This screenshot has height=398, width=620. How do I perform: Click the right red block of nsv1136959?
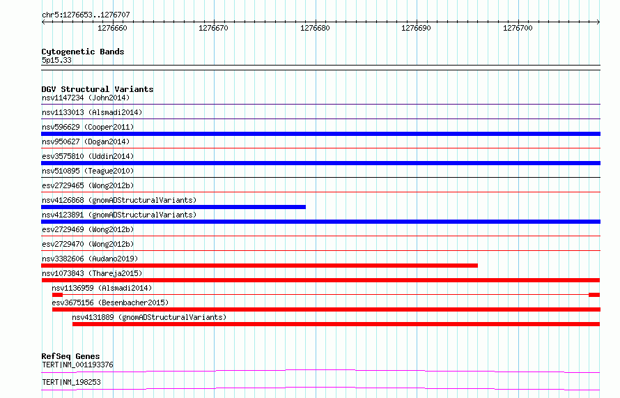click(594, 295)
